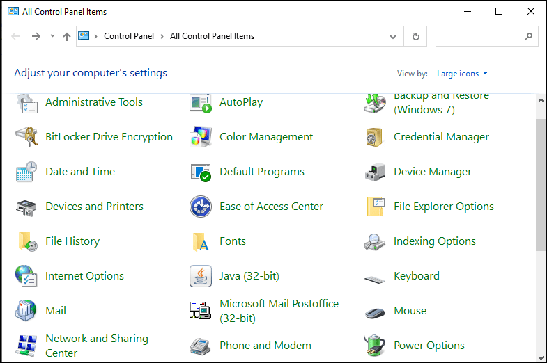Open the Ease of Access Center link
The width and height of the screenshot is (547, 363).
pyautogui.click(x=271, y=207)
